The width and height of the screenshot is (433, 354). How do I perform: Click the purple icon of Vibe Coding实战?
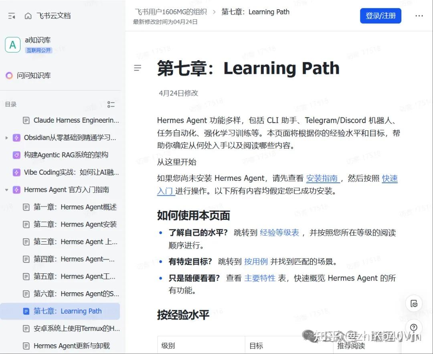(x=16, y=172)
